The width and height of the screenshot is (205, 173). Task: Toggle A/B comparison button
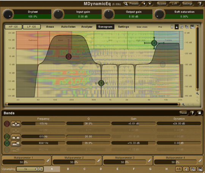178,169
